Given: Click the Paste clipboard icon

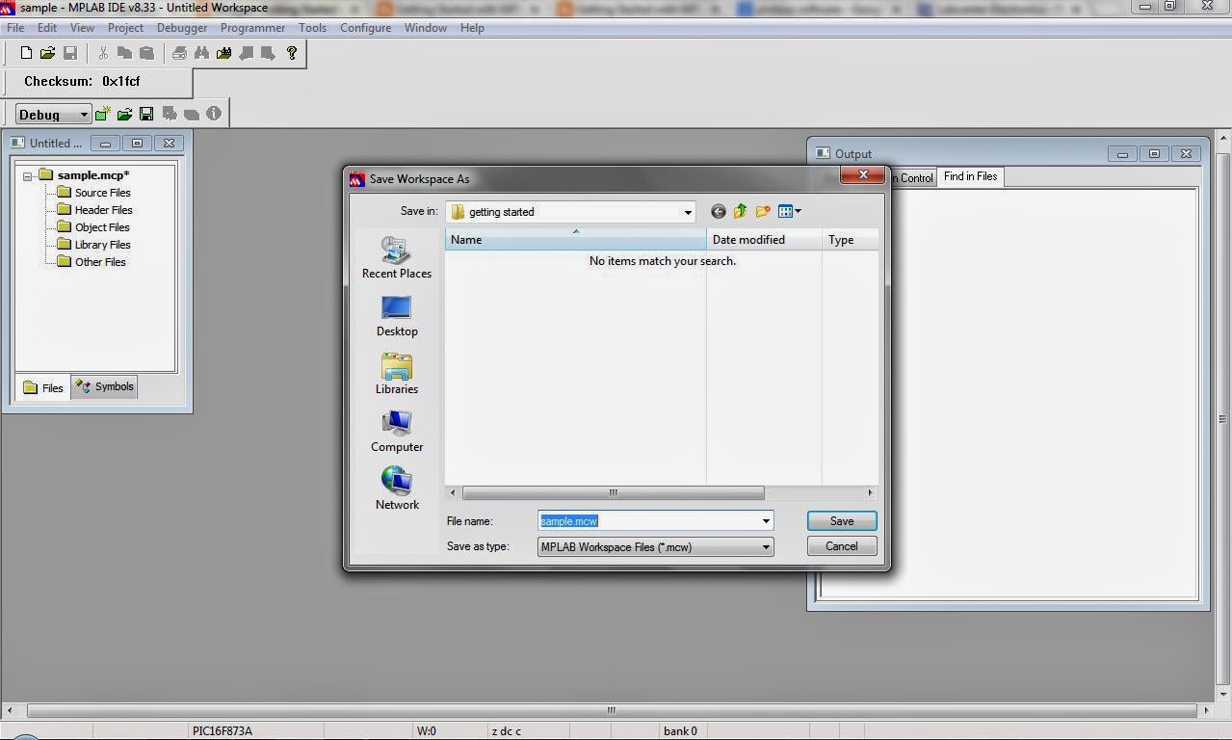Looking at the screenshot, I should coord(146,54).
